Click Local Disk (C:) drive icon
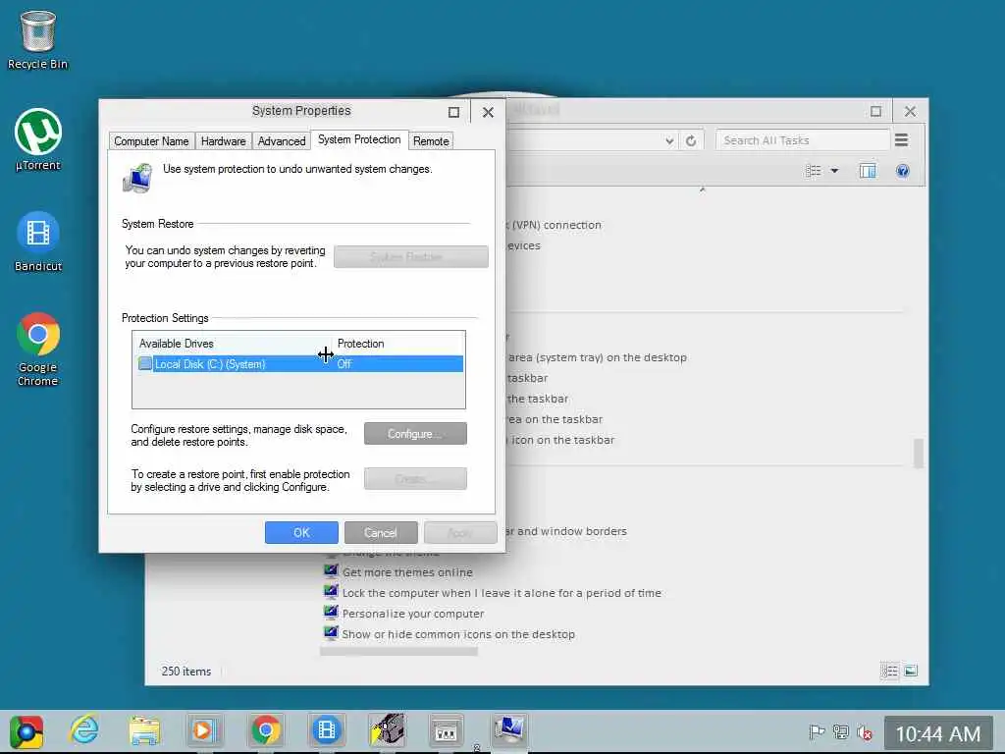 coord(145,363)
